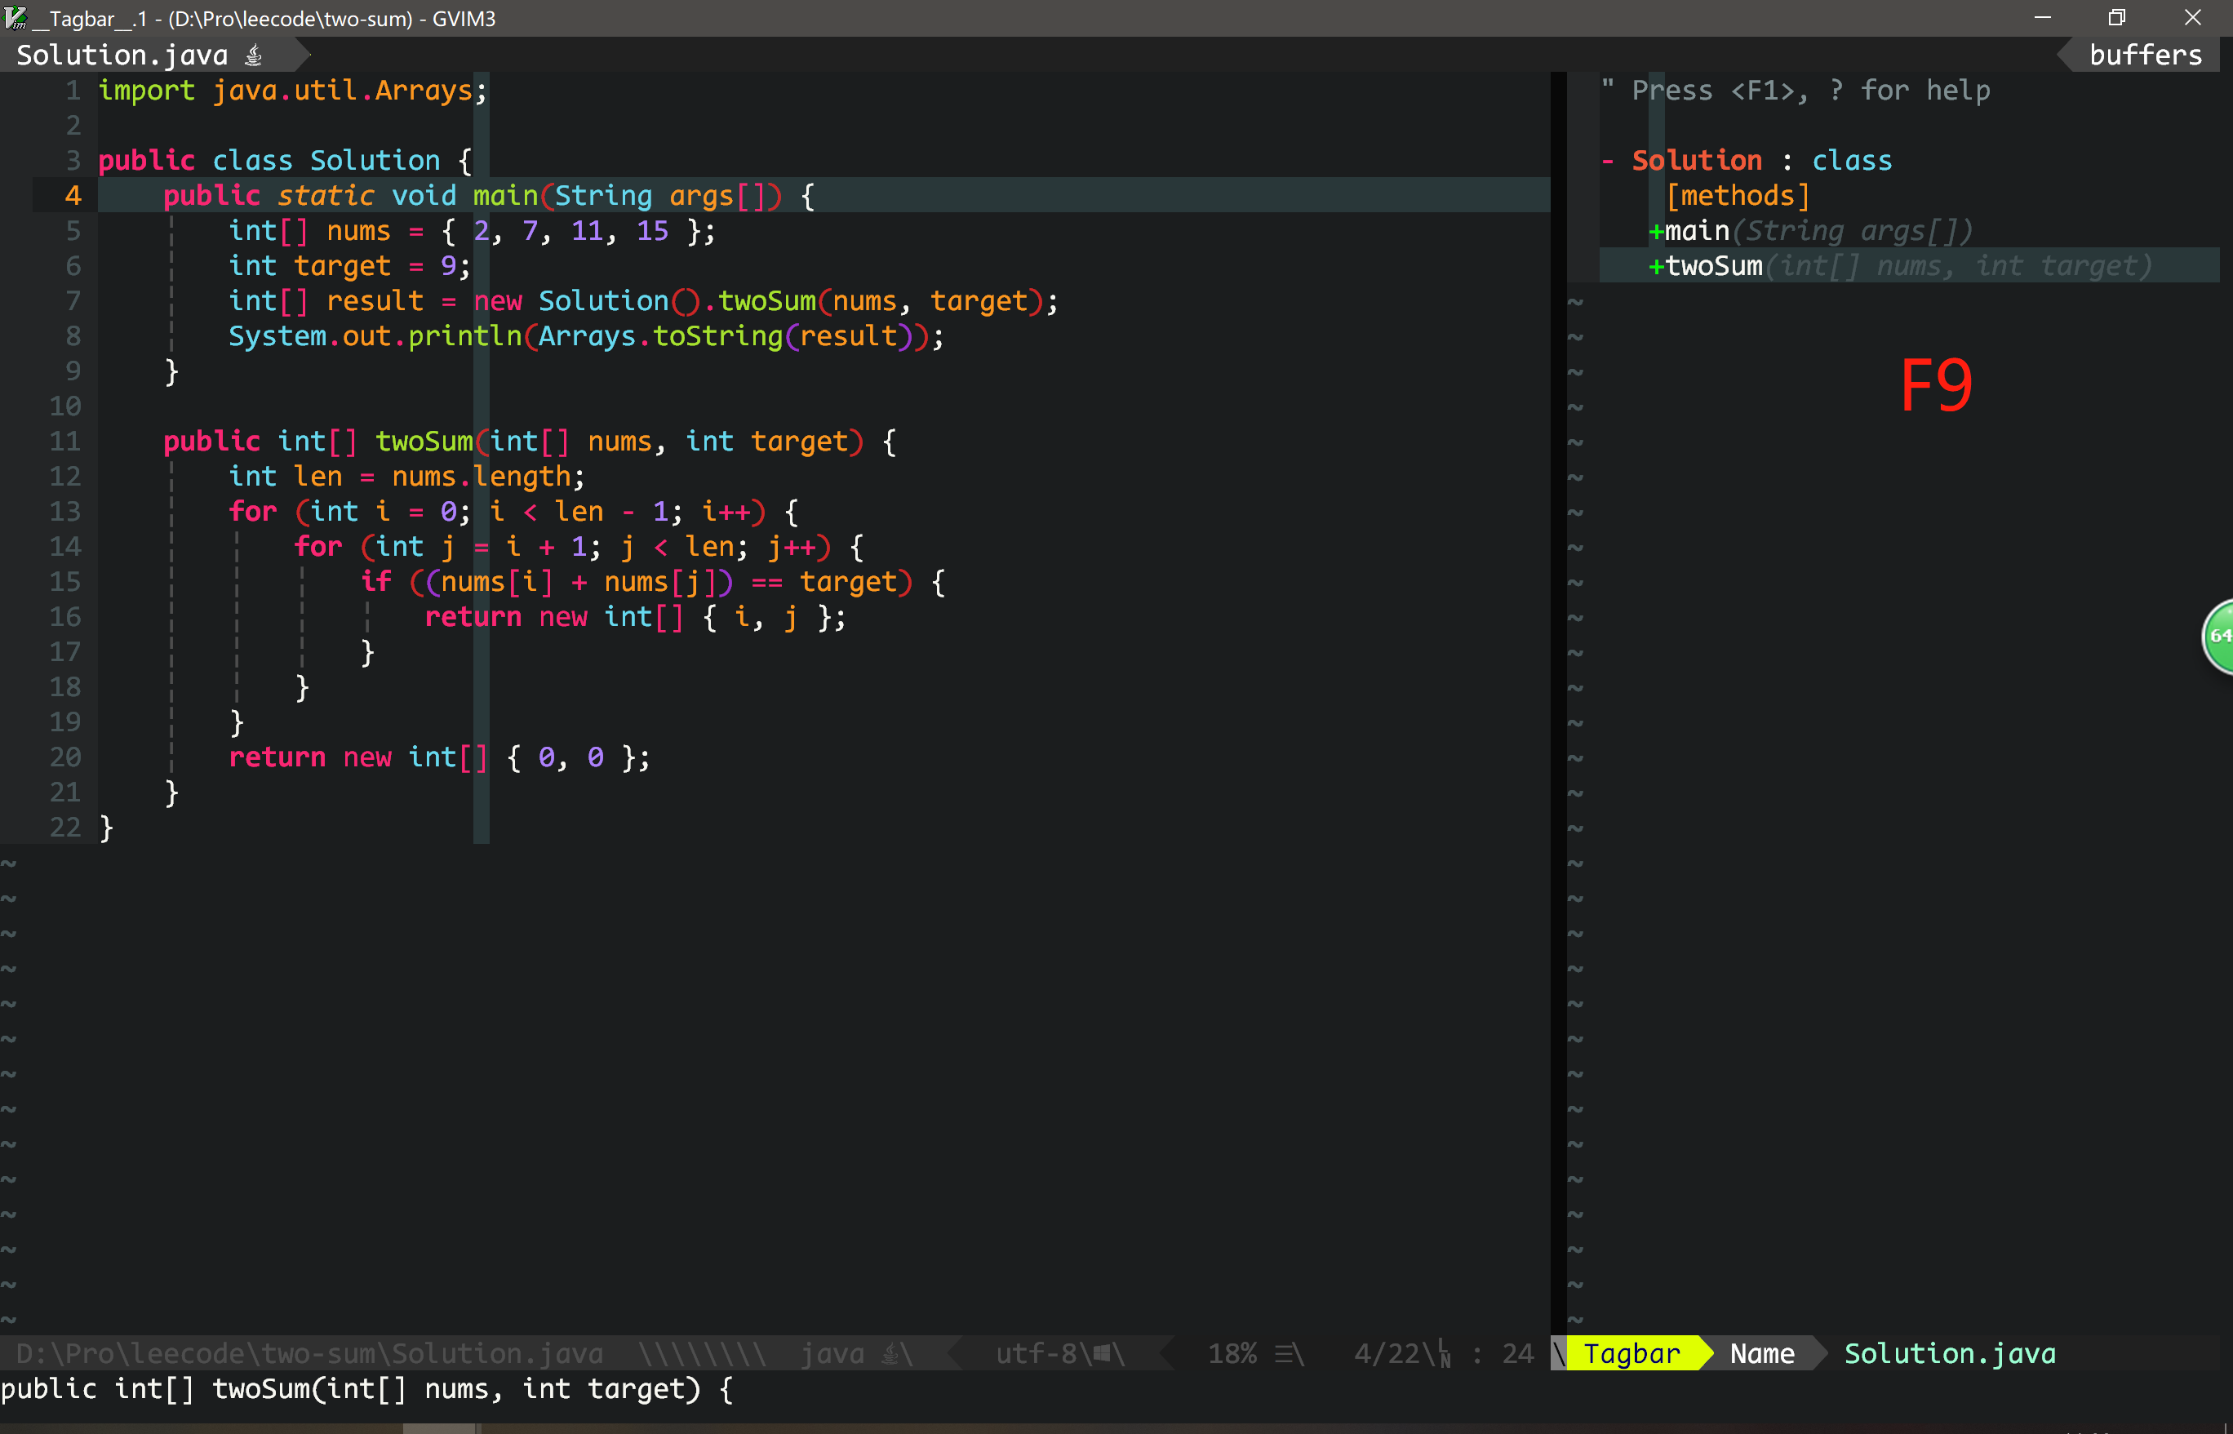Image resolution: width=2233 pixels, height=1434 pixels.
Task: Click the percentage lines icon after 18%
Action: pos(1285,1353)
